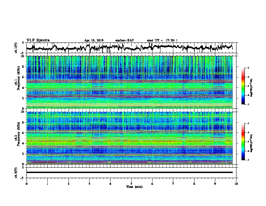Select the "ch.3(V)" axis label
The width and height of the screenshot is (266, 206).
click(x=16, y=173)
